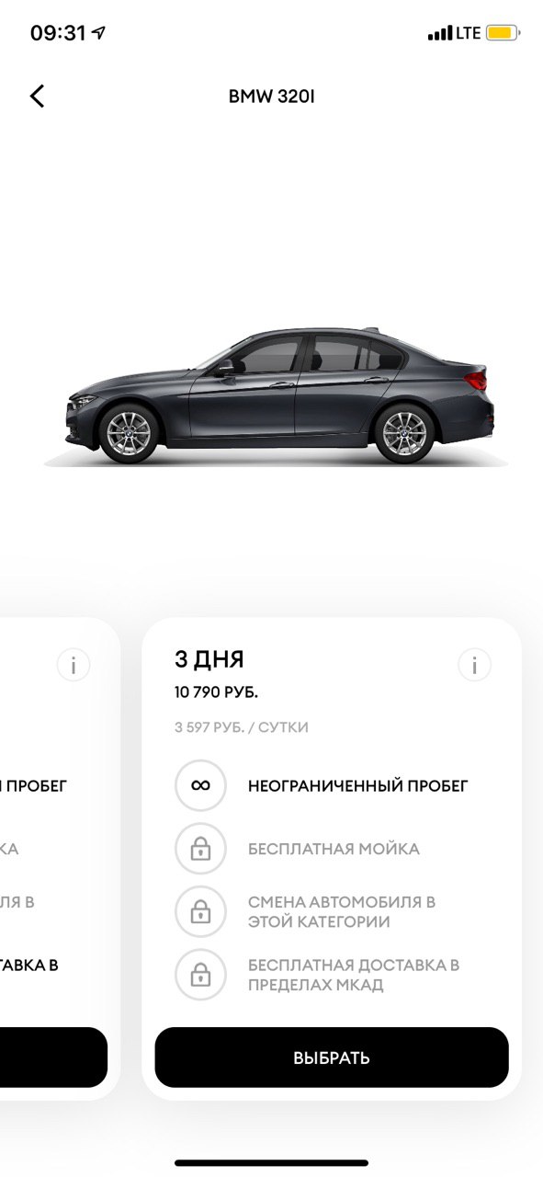The width and height of the screenshot is (543, 1177).
Task: Tap the home indicator bar at bottom
Action: 272,1163
